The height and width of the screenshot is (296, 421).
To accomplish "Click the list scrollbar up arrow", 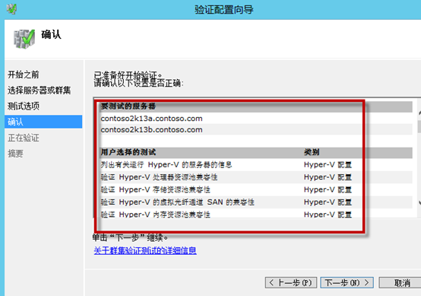I will [x=419, y=113].
